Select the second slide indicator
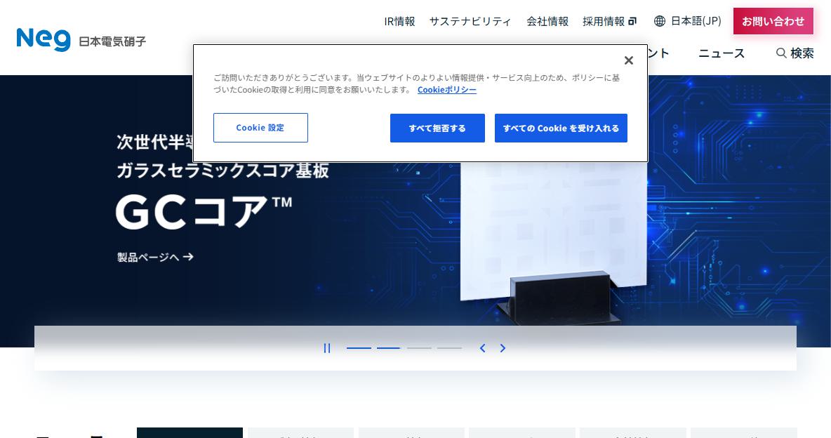Screen dimensions: 831x438 pos(388,348)
